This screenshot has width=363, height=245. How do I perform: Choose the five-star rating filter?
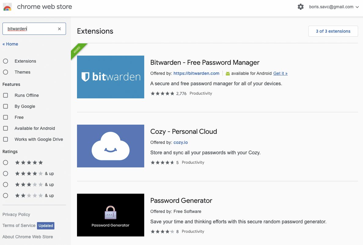5,163
